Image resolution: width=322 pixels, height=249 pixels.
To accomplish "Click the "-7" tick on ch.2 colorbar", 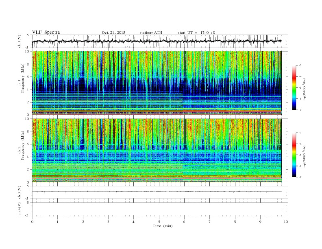I will [300, 177].
